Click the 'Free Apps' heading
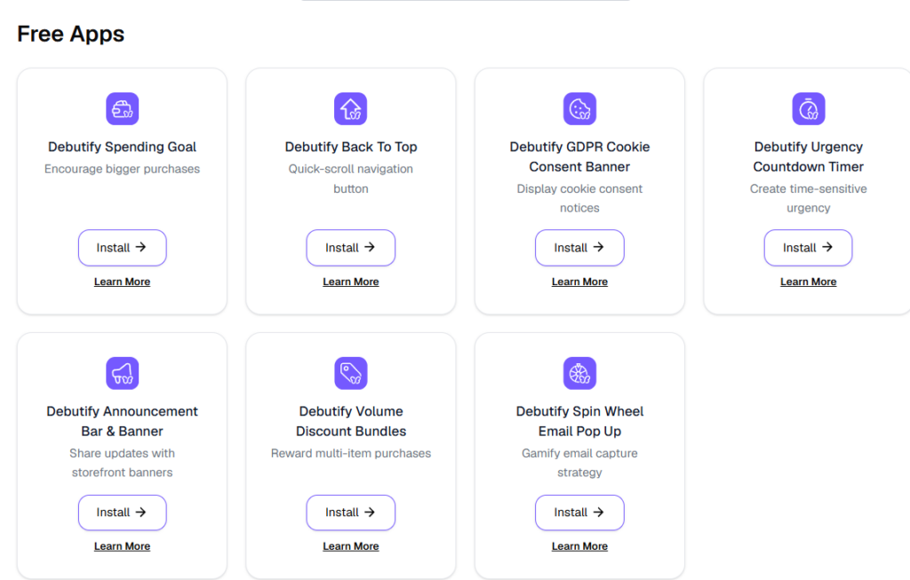This screenshot has height=580, width=910. tap(71, 34)
